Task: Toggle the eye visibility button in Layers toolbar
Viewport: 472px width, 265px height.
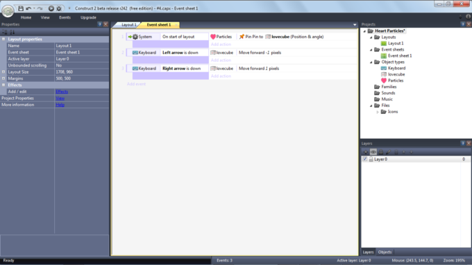Action: (373, 152)
